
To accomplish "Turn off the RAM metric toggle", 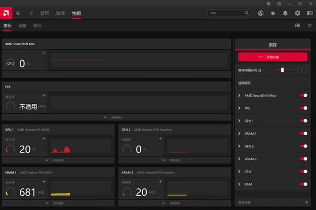I will pos(303,184).
